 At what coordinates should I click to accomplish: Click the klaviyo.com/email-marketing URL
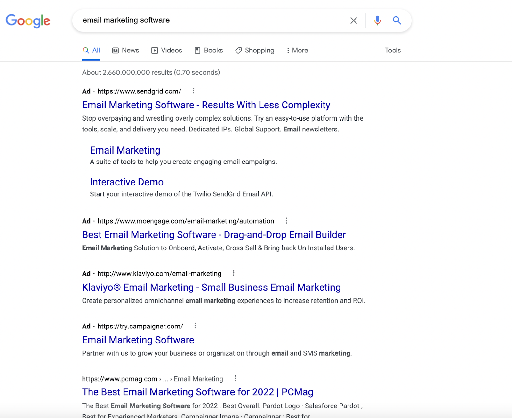pos(159,274)
